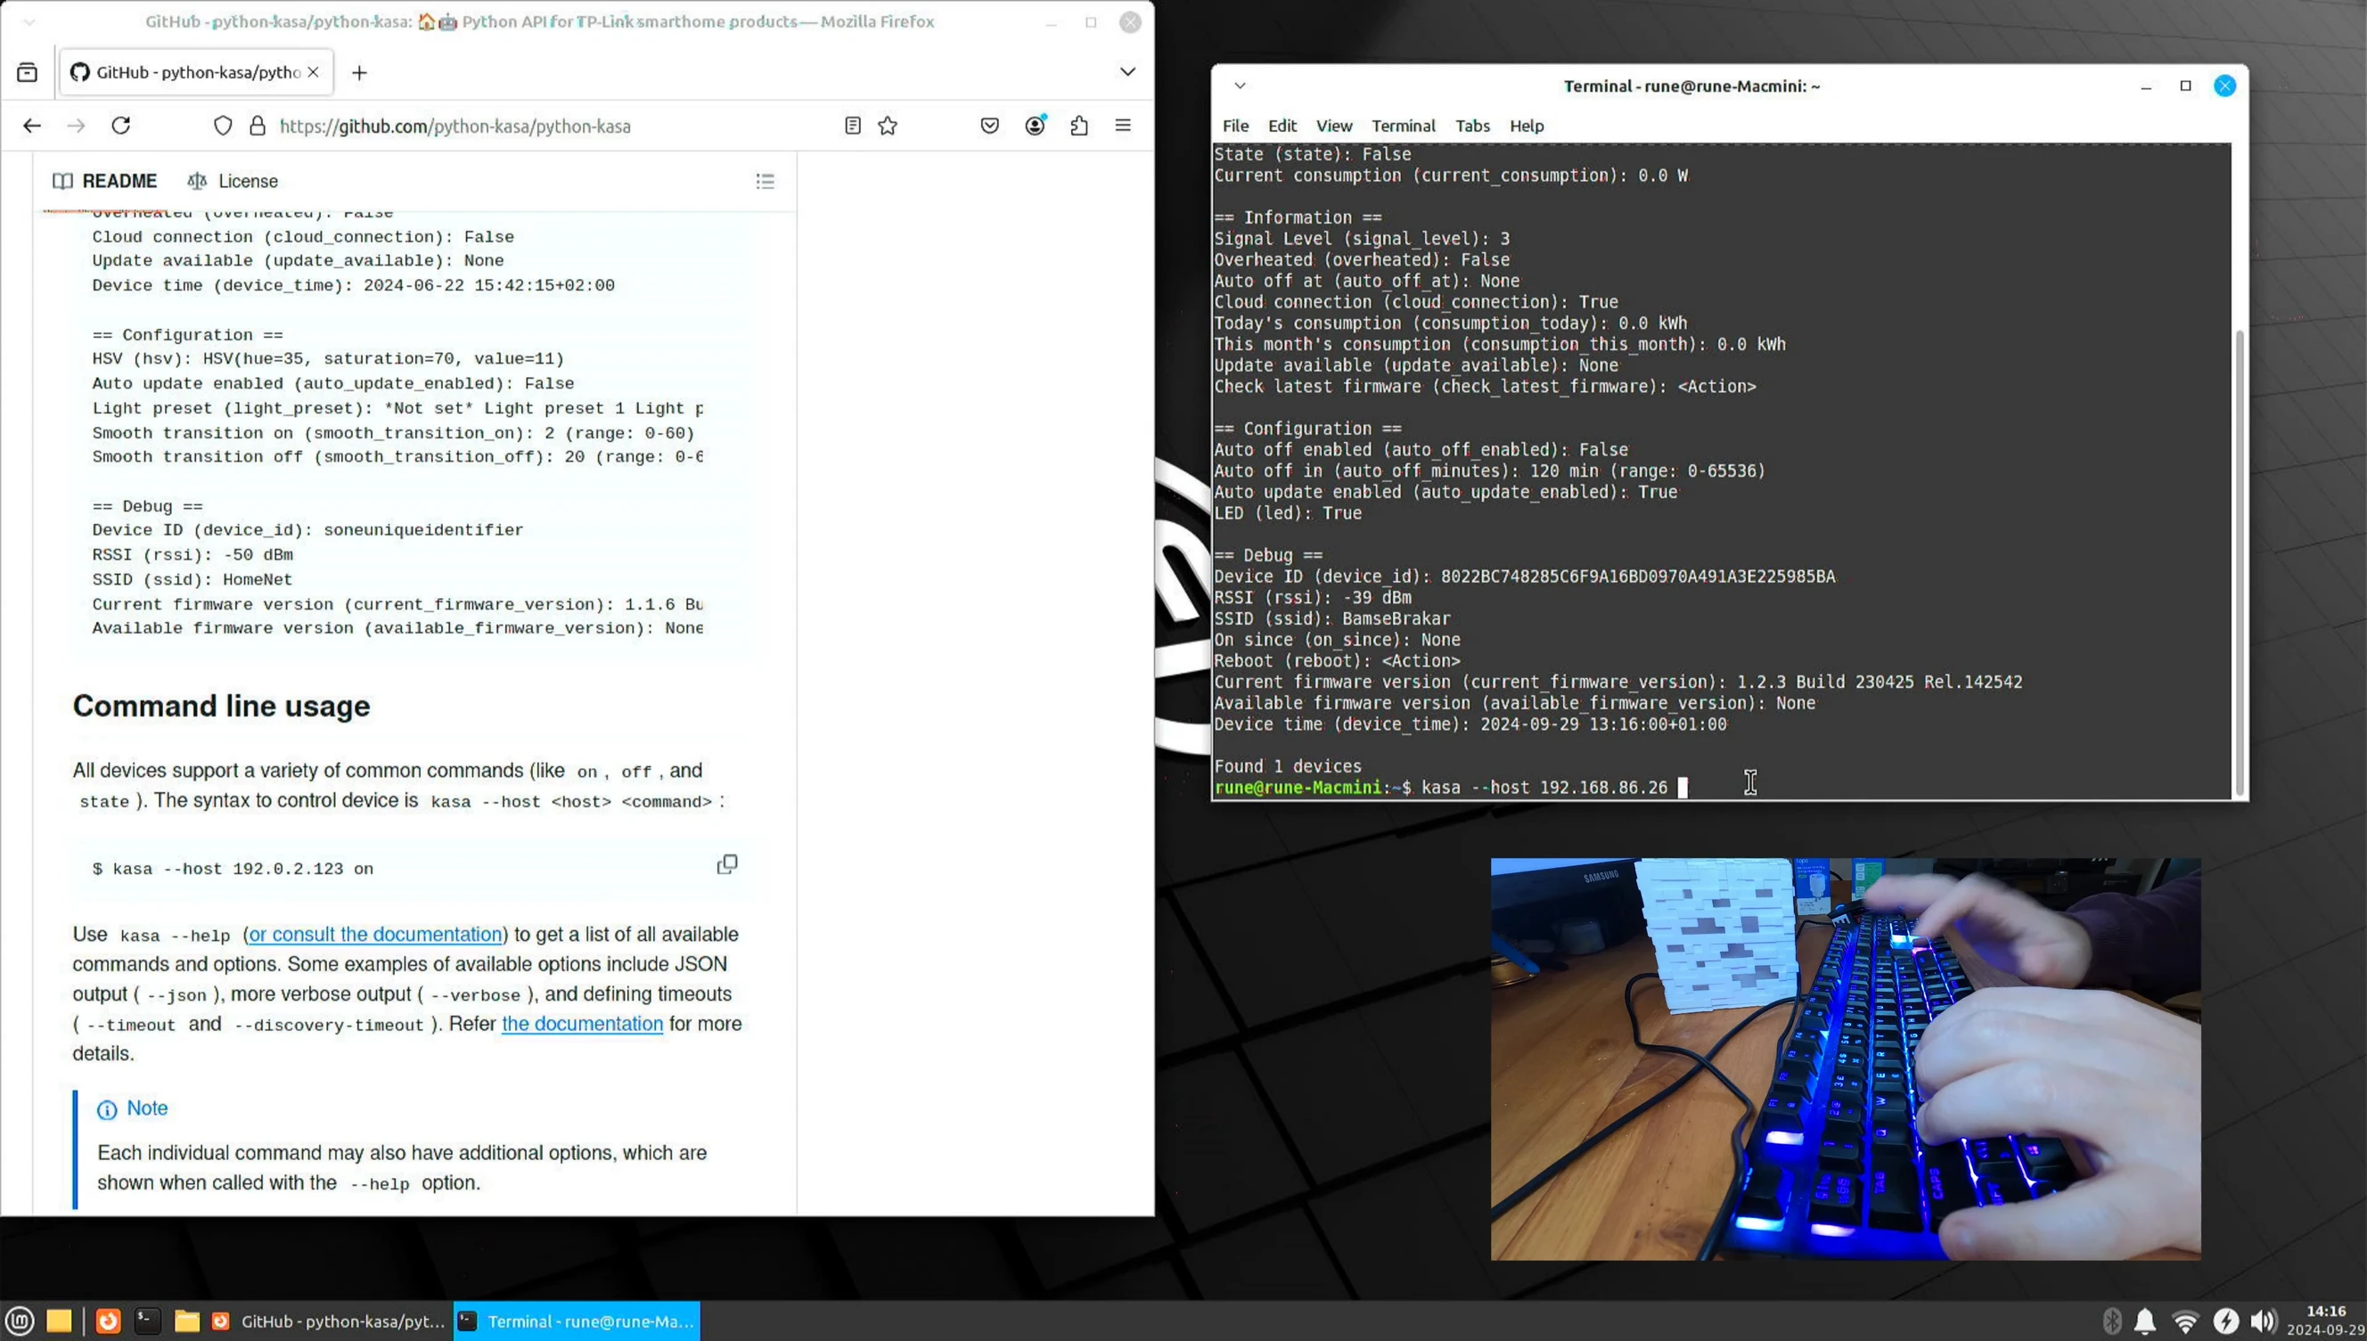Bookmark this page with star
Viewport: 2367px width, 1341px height.
(888, 127)
